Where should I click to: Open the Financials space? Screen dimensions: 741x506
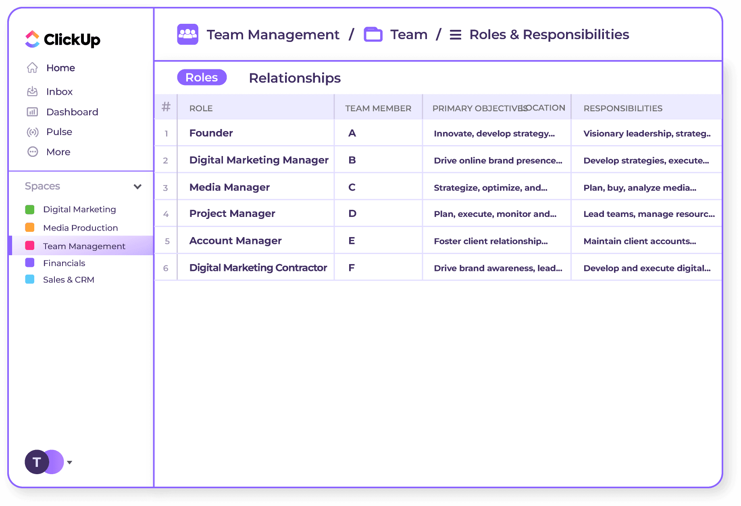64,263
